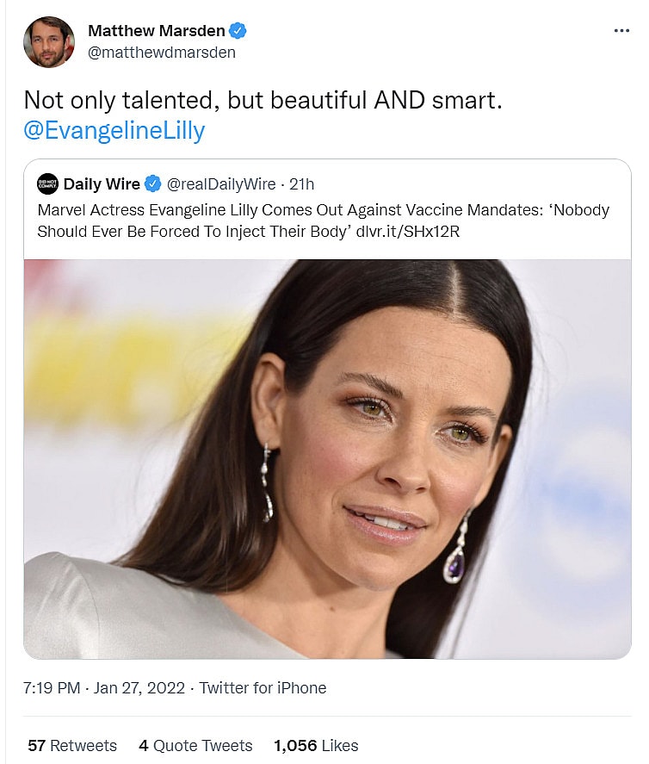Open the @realDailyWire handle
Viewport: 649px width, 764px height.
[222, 183]
